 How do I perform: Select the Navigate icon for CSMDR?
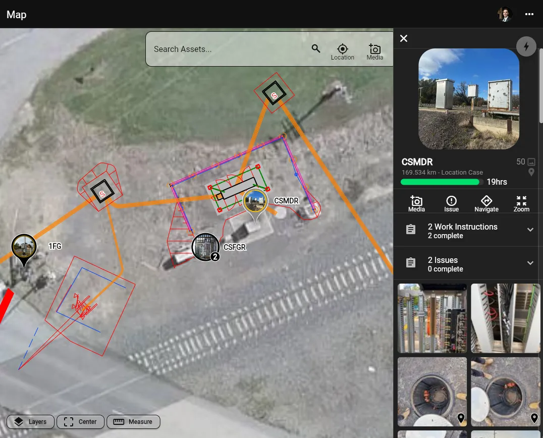486,202
